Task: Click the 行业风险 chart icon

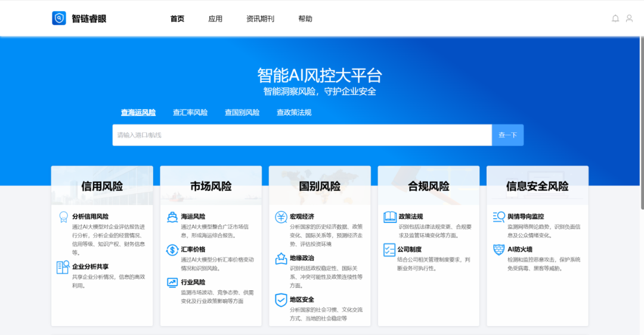Action: pos(172,283)
